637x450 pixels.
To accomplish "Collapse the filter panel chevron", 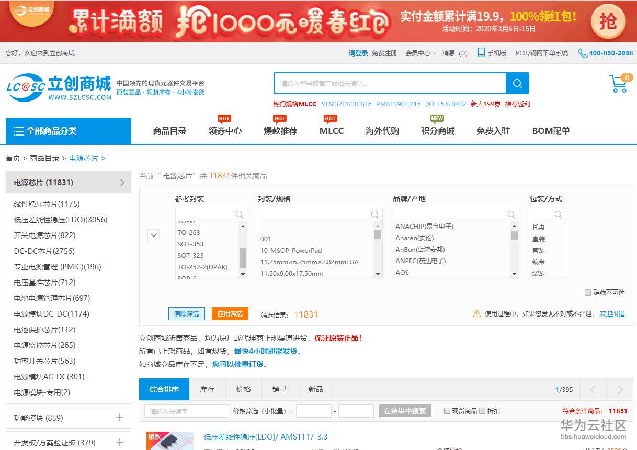I will pyautogui.click(x=154, y=235).
